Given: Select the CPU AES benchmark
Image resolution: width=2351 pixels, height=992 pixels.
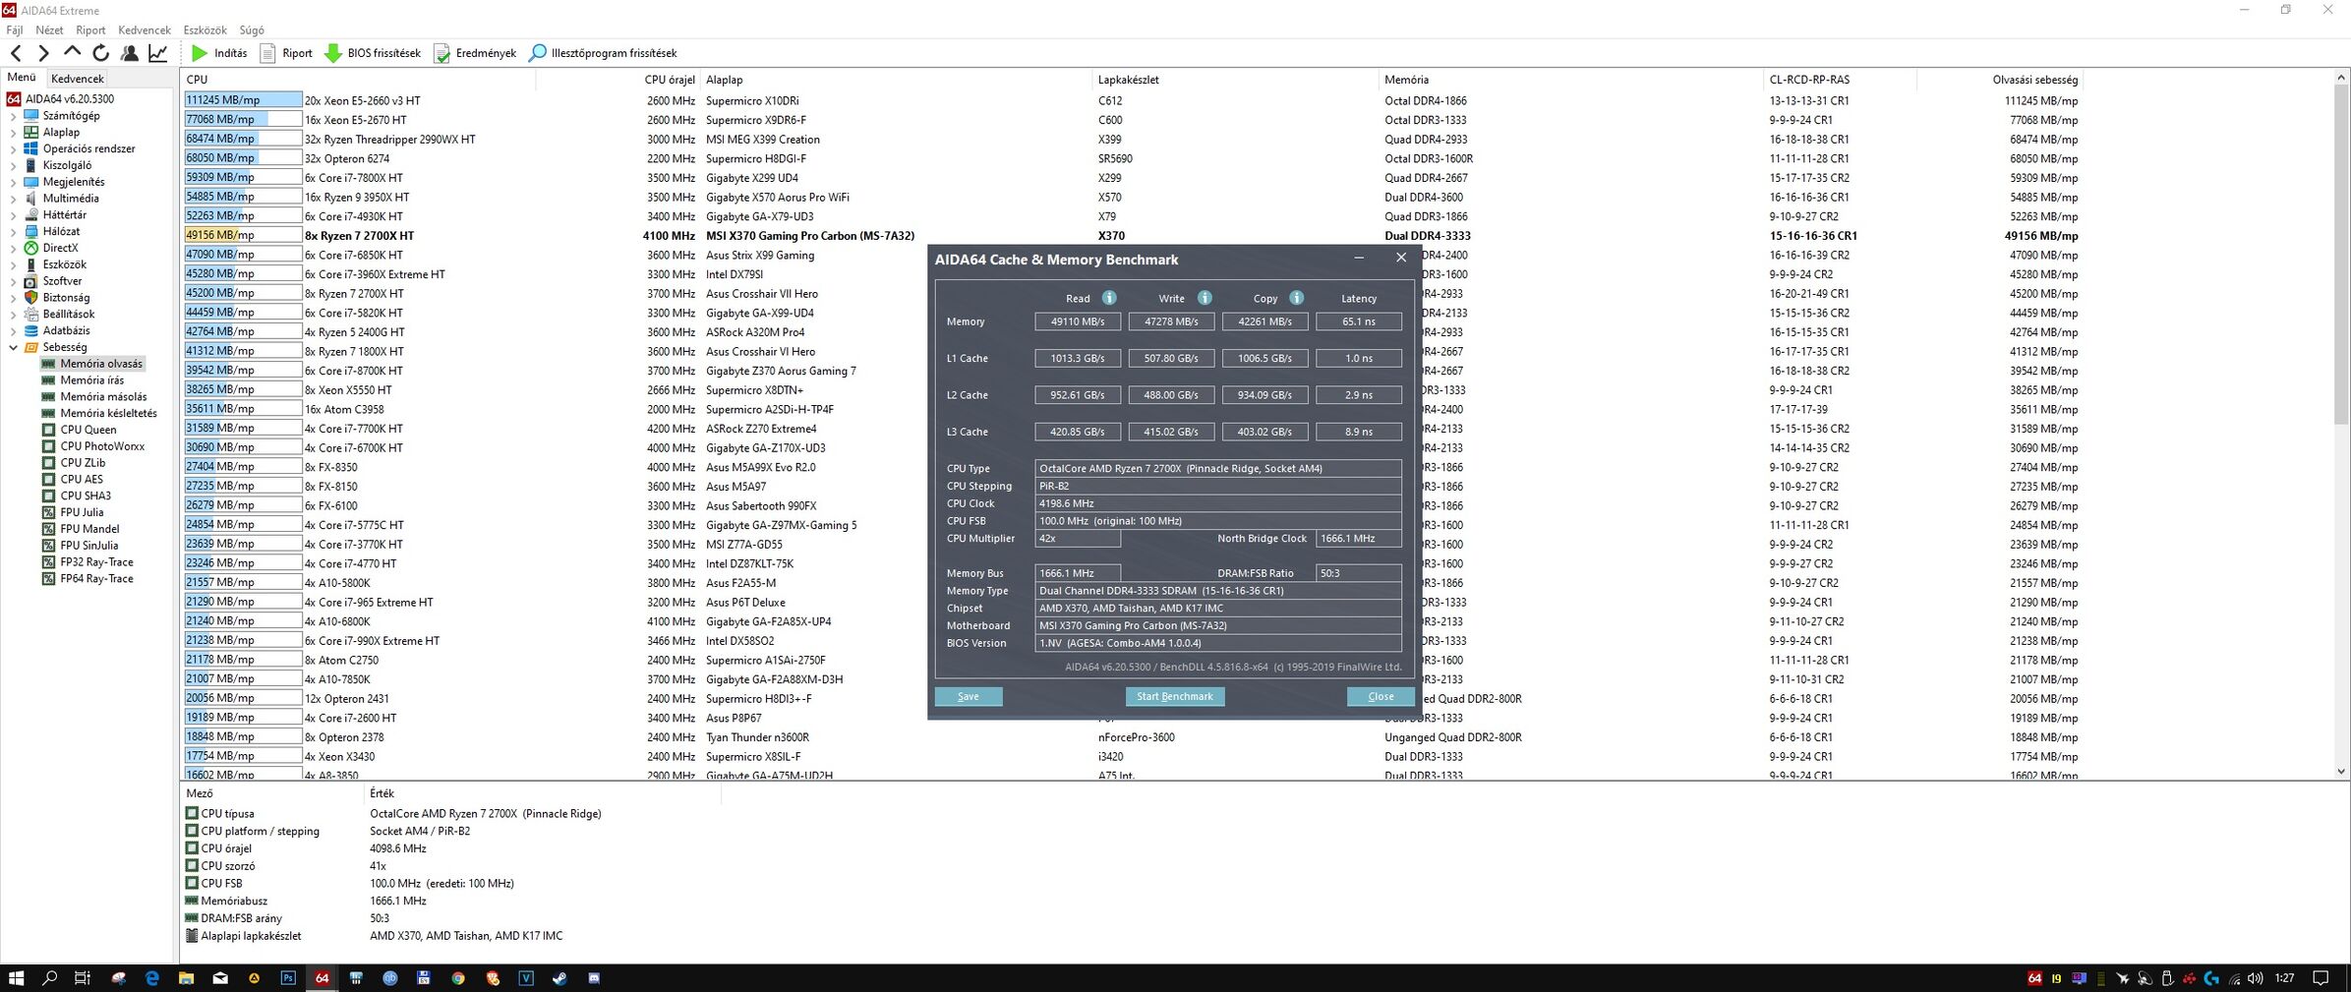Looking at the screenshot, I should click(82, 480).
